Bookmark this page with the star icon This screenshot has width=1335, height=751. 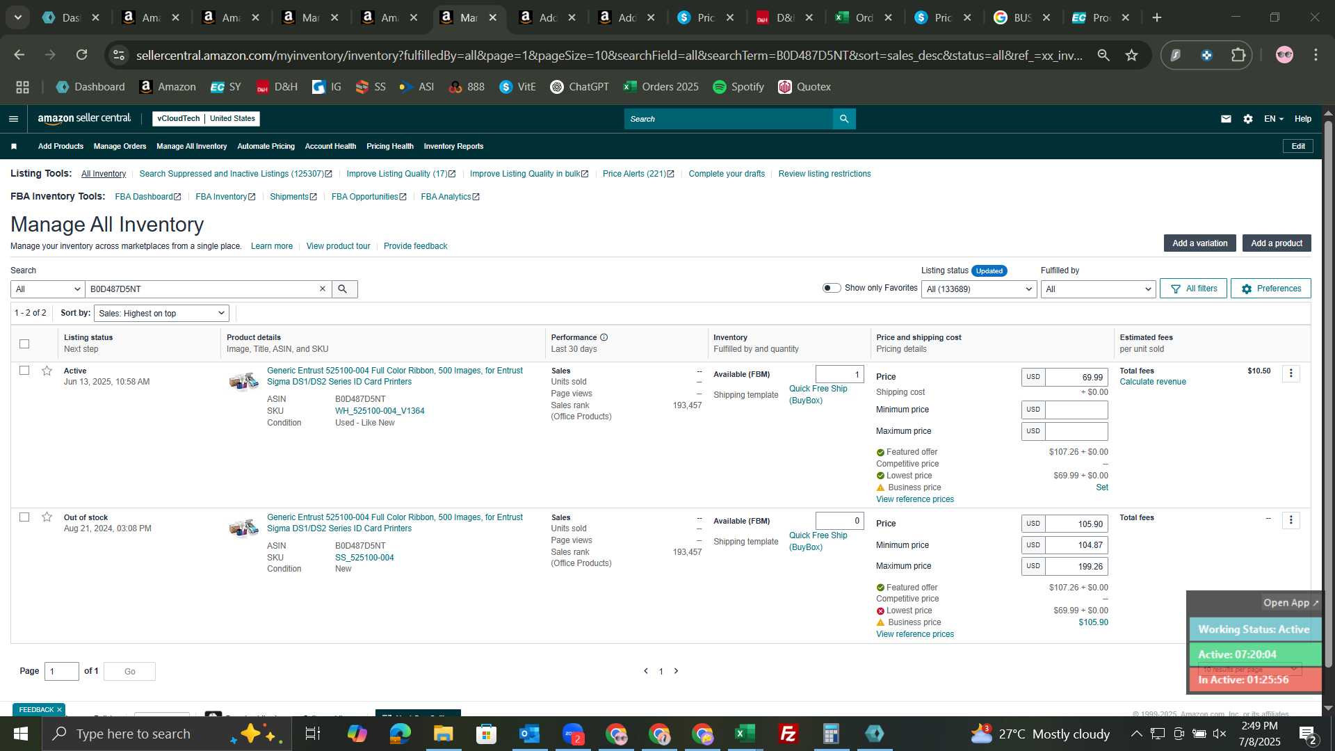pos(1132,55)
